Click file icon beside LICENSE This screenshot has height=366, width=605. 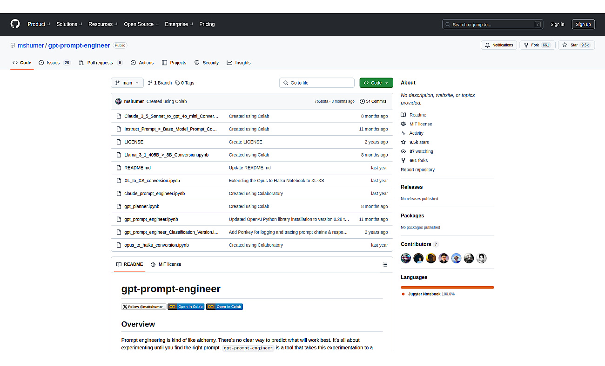(x=119, y=142)
